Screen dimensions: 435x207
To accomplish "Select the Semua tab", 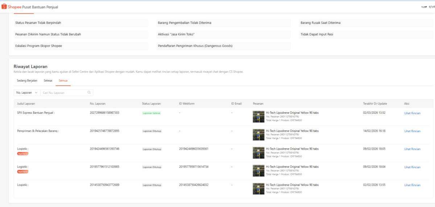I will pos(63,80).
